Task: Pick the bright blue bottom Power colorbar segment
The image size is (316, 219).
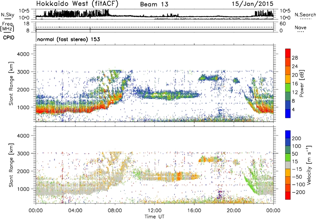Action: pyautogui.click(x=288, y=113)
